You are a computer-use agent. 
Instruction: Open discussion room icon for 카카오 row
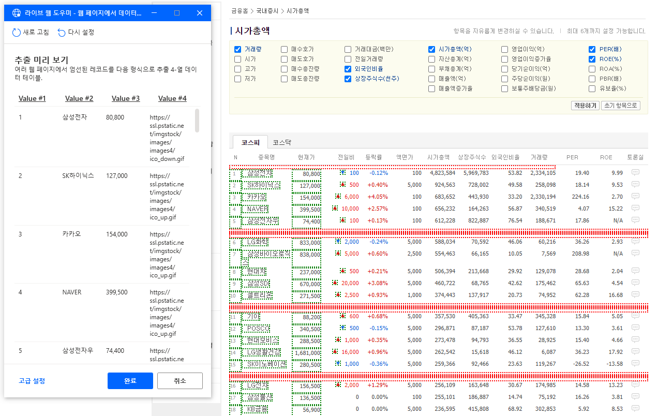click(x=636, y=197)
